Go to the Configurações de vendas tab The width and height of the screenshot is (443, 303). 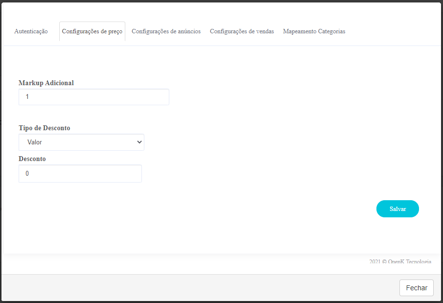pos(242,31)
